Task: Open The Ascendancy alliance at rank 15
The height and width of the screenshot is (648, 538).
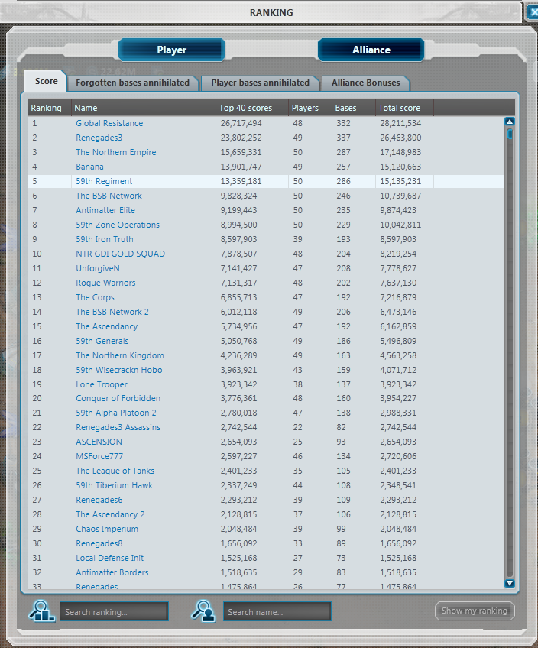Action: pyautogui.click(x=107, y=326)
